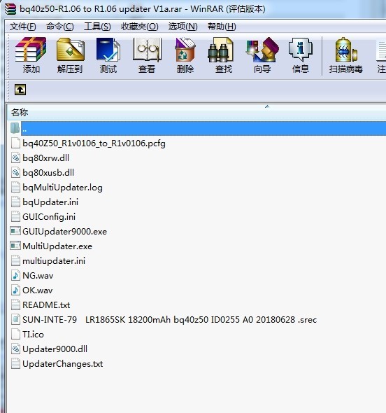This screenshot has height=413, width=386.
Task: Run the Test (测试) archive tool
Action: (108, 55)
